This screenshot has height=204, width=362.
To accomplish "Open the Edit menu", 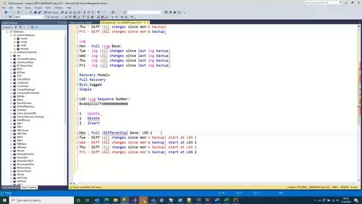I will tap(11, 7).
